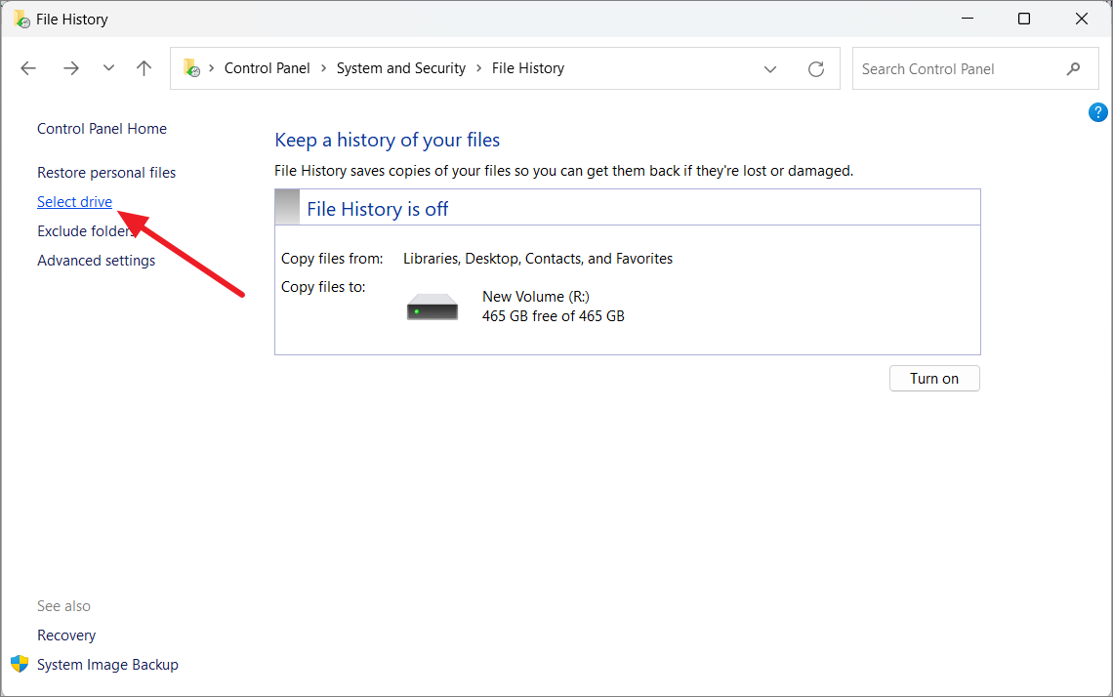Open Restore personal files
The height and width of the screenshot is (697, 1113).
(105, 172)
